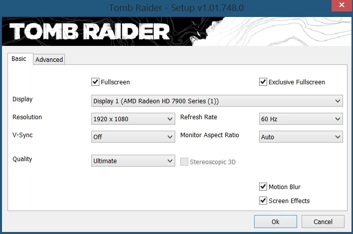
Task: Click the Motion Blur label text
Action: point(285,187)
